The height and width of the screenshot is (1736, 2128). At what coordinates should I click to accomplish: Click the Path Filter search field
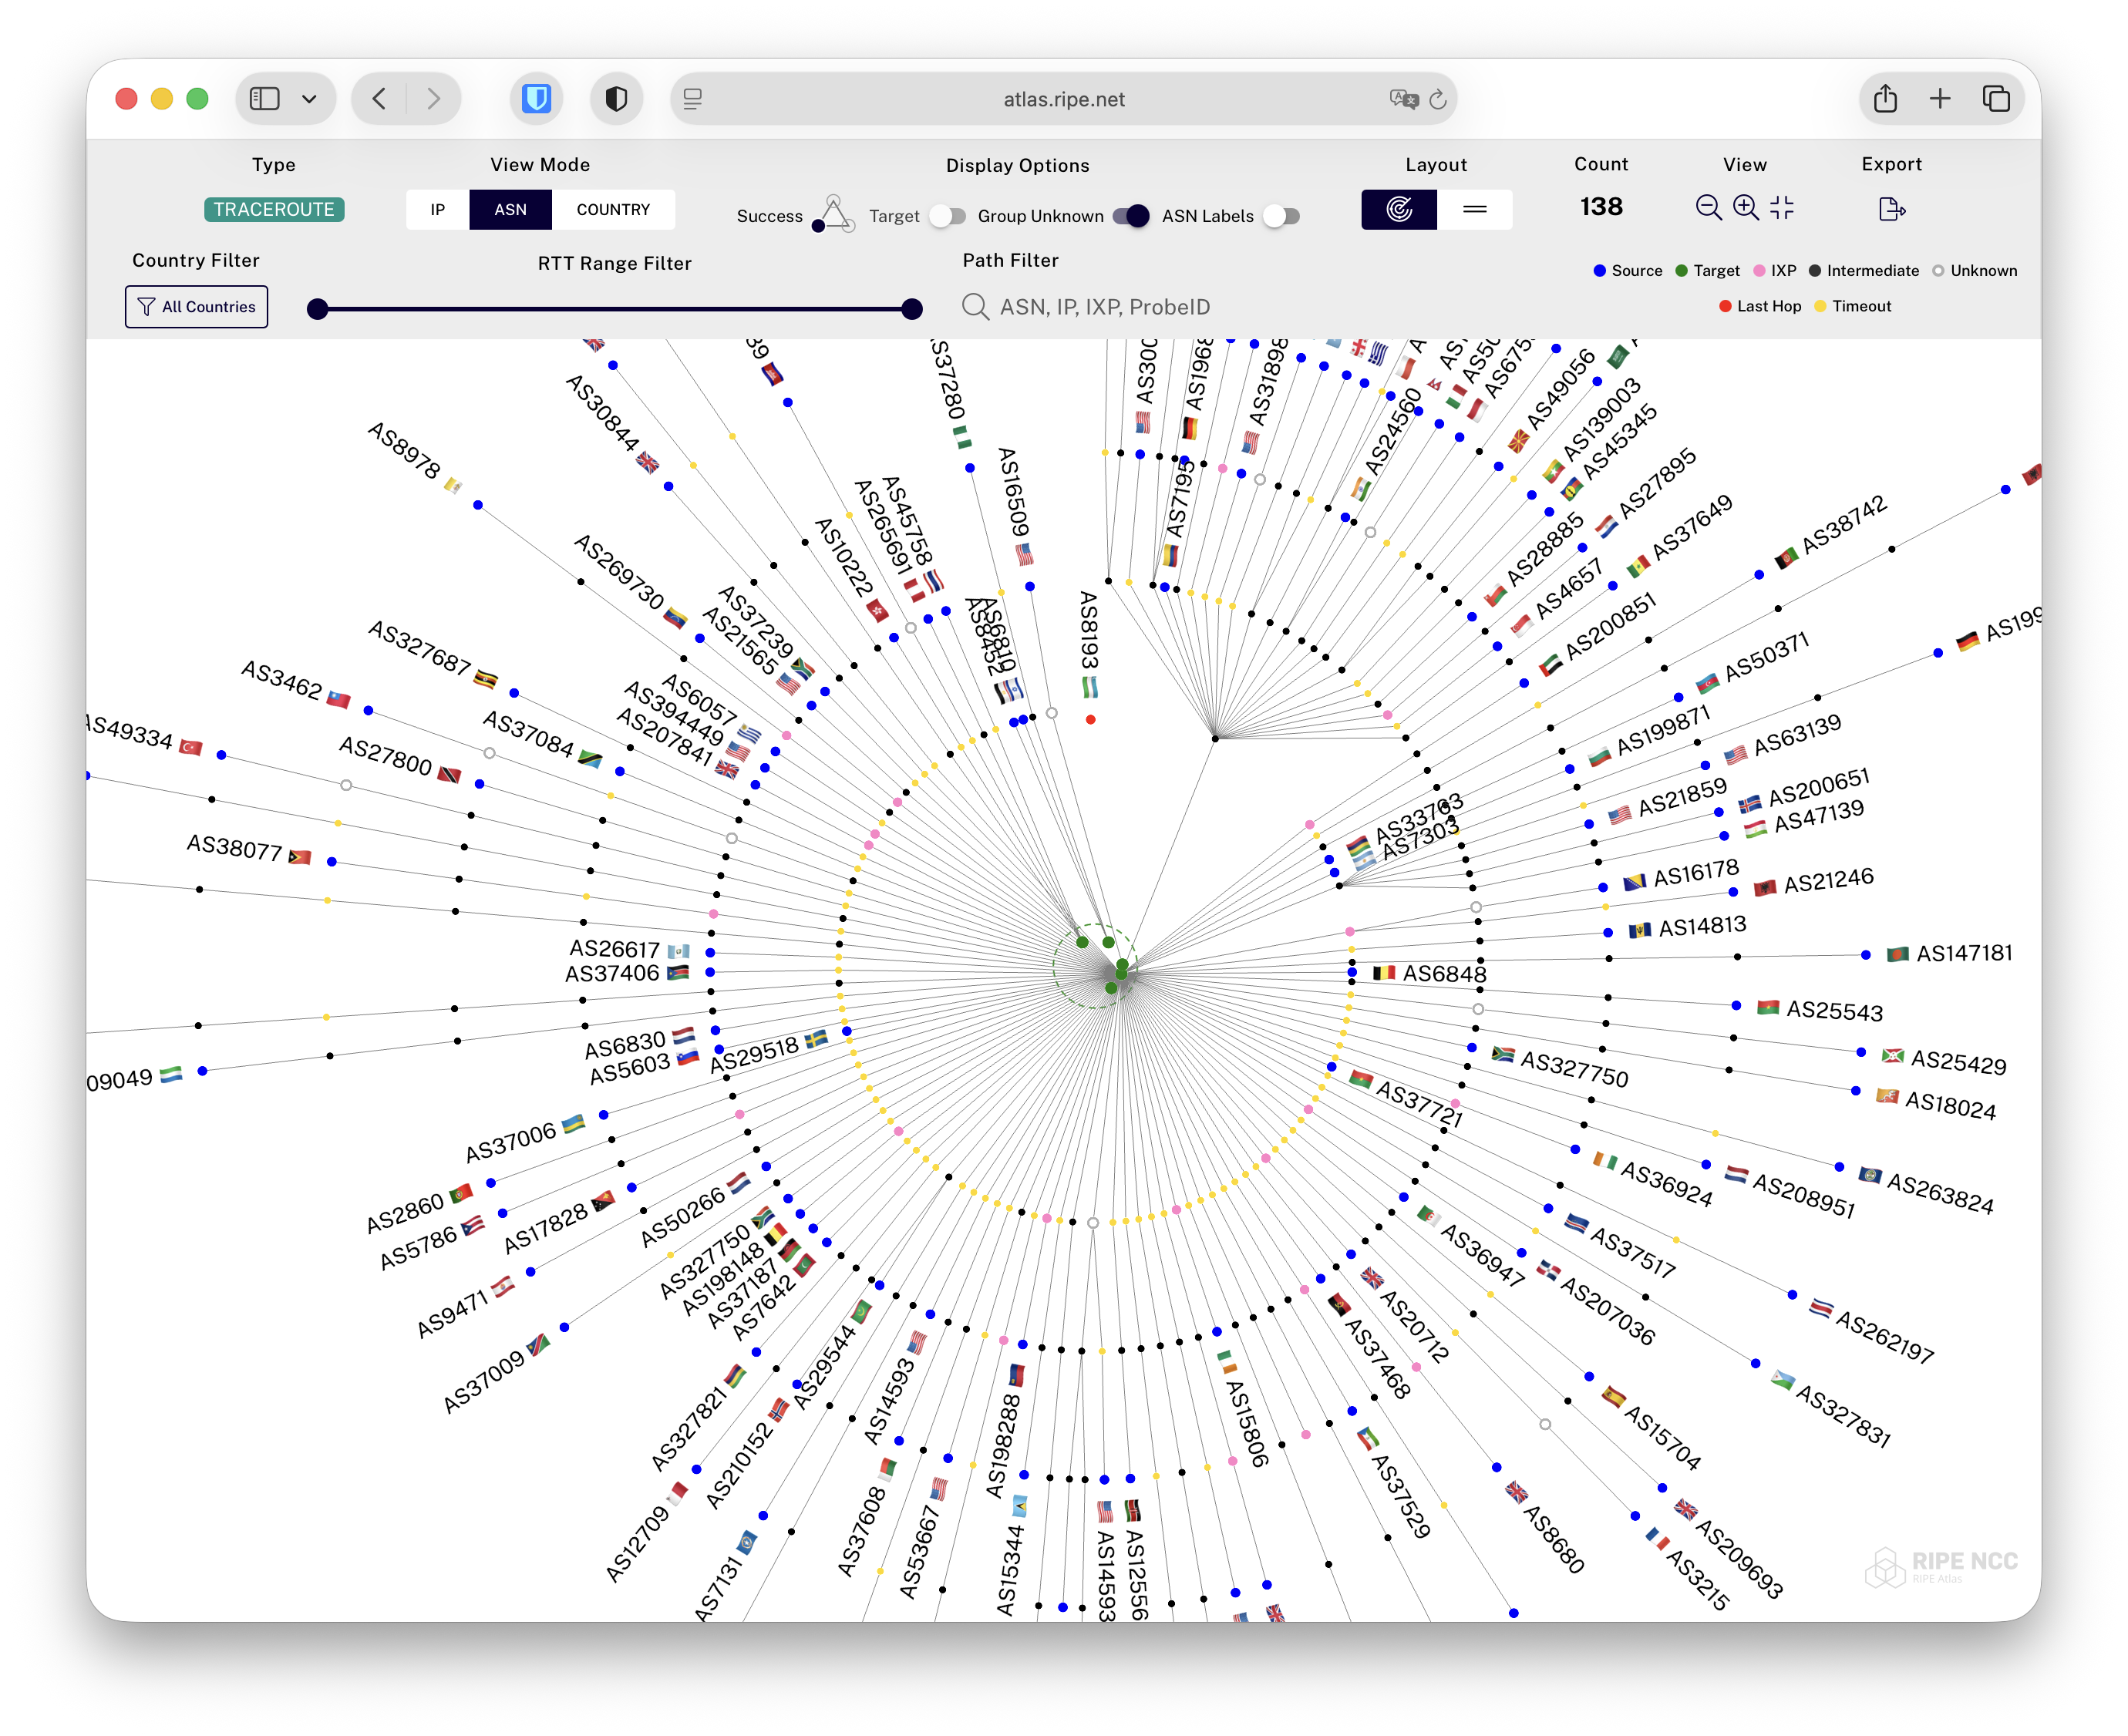coord(1104,307)
